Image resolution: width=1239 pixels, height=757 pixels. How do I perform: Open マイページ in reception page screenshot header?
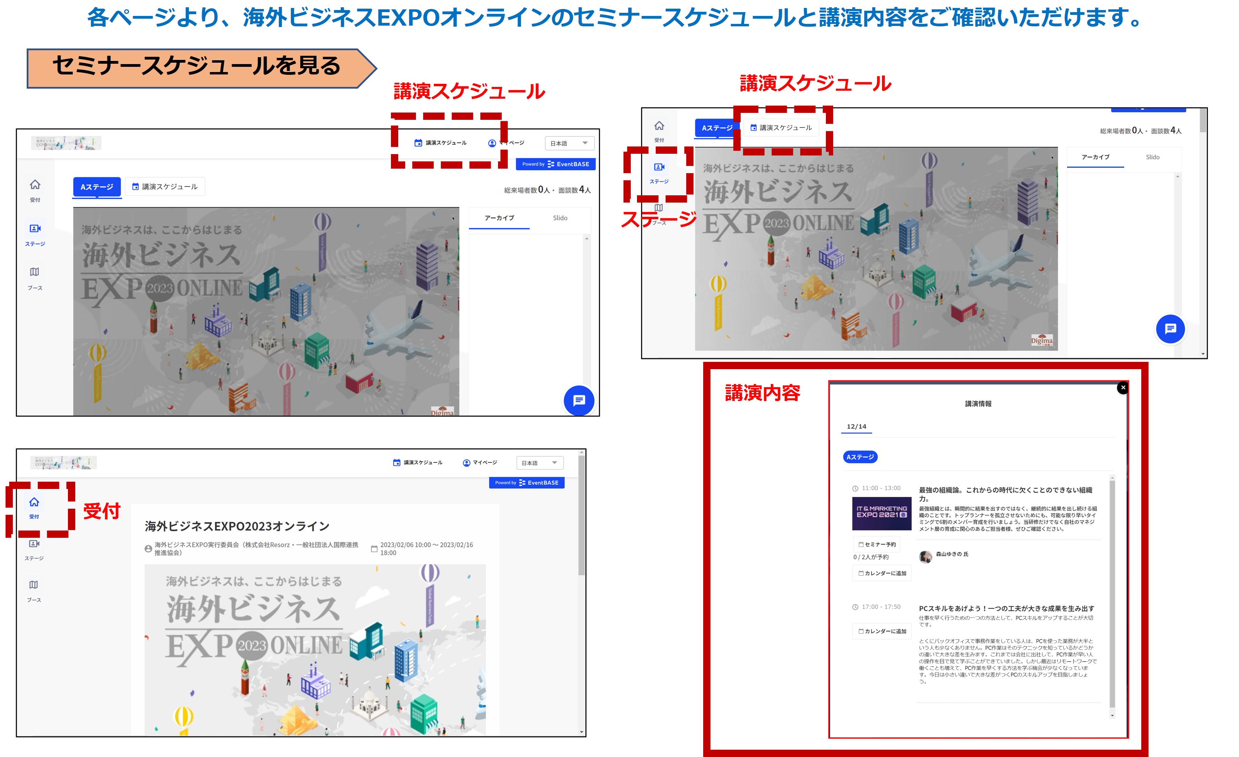(x=480, y=462)
